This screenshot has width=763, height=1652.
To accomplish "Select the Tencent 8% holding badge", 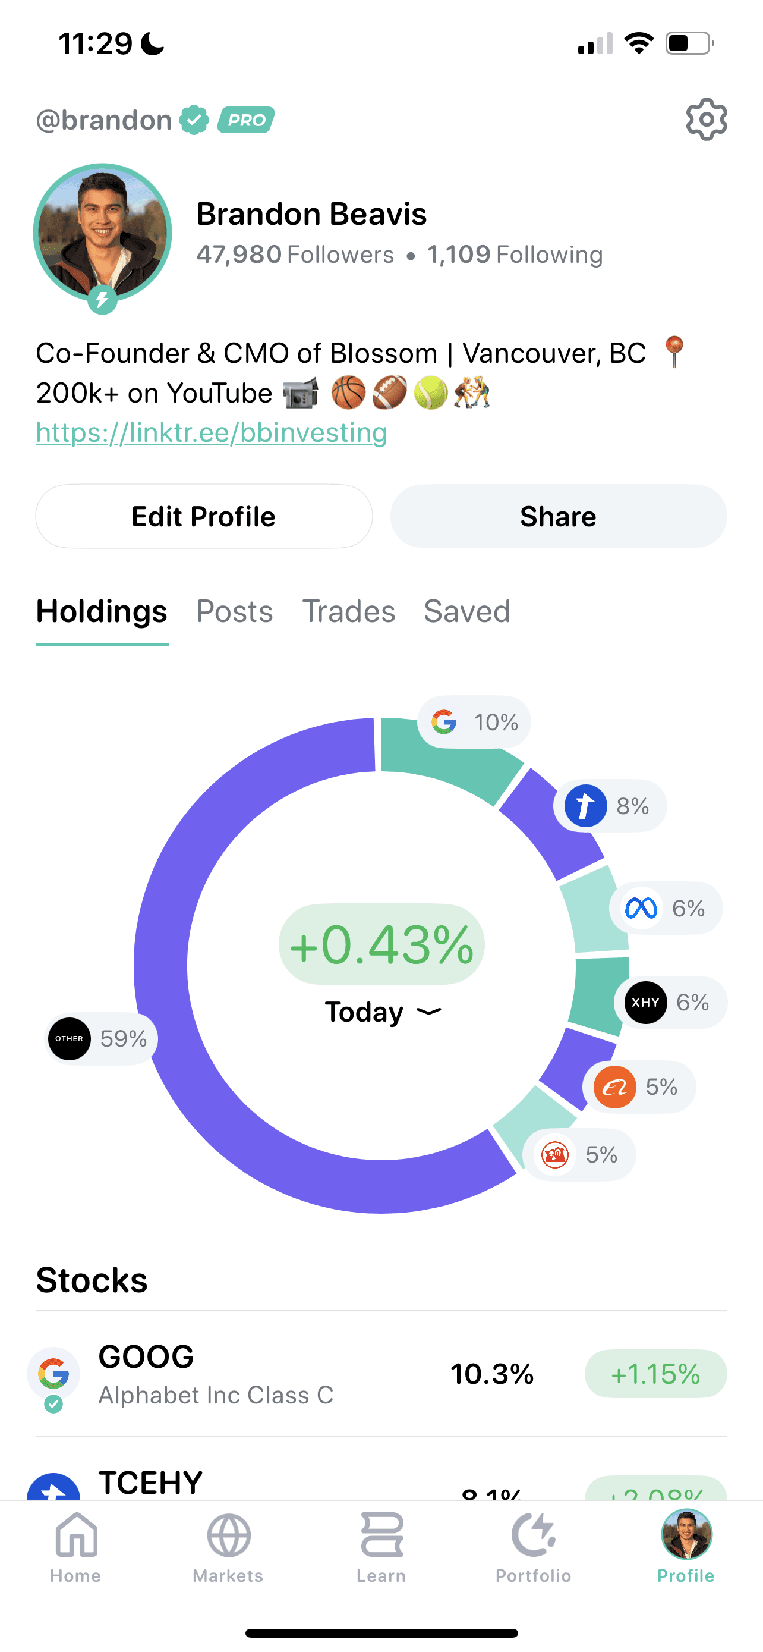I will click(x=610, y=806).
